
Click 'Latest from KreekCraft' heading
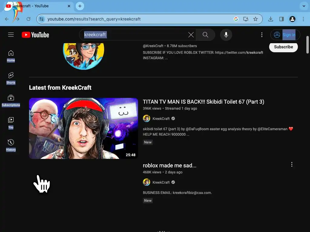point(60,88)
